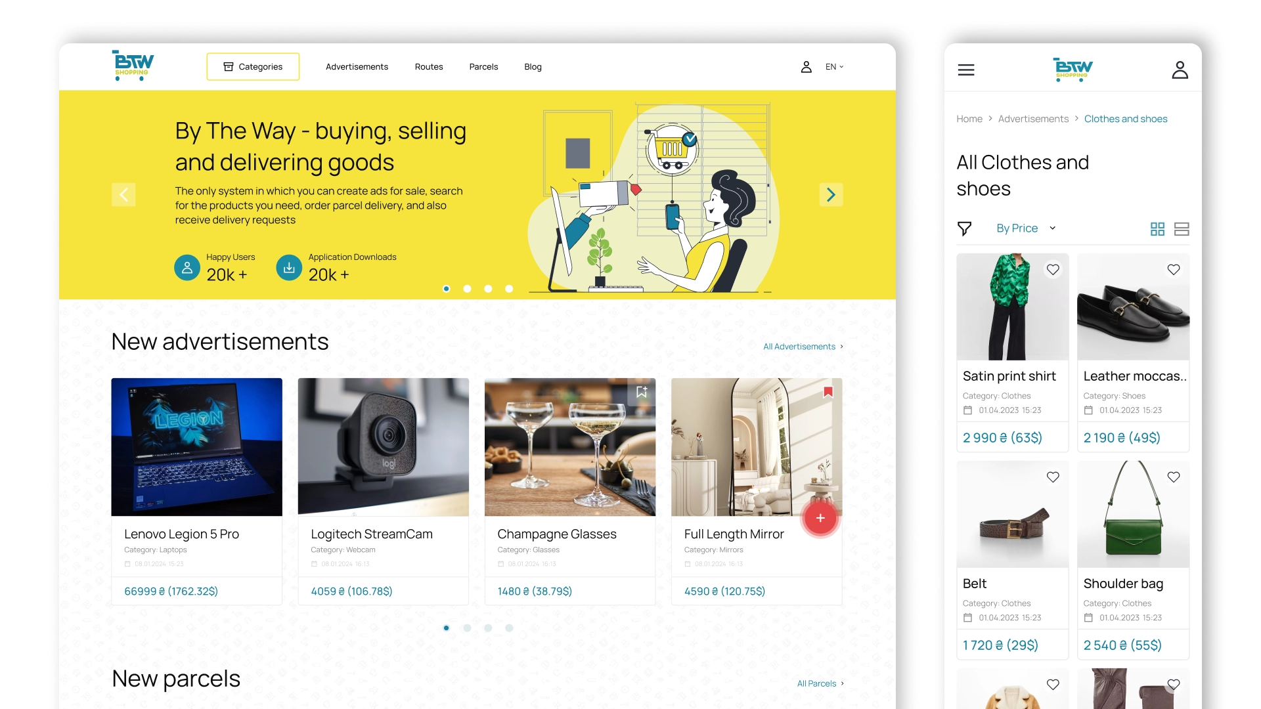The width and height of the screenshot is (1261, 709).
Task: Click the calendar icon on Lenovo Legion card
Action: 127,564
